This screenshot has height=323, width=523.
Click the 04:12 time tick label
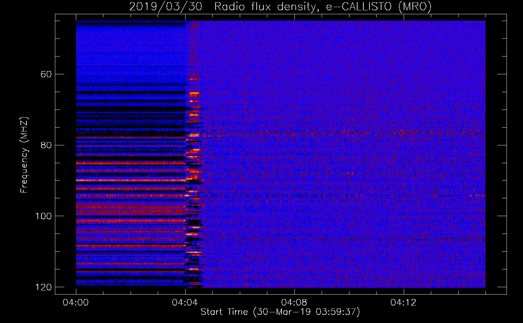(403, 303)
